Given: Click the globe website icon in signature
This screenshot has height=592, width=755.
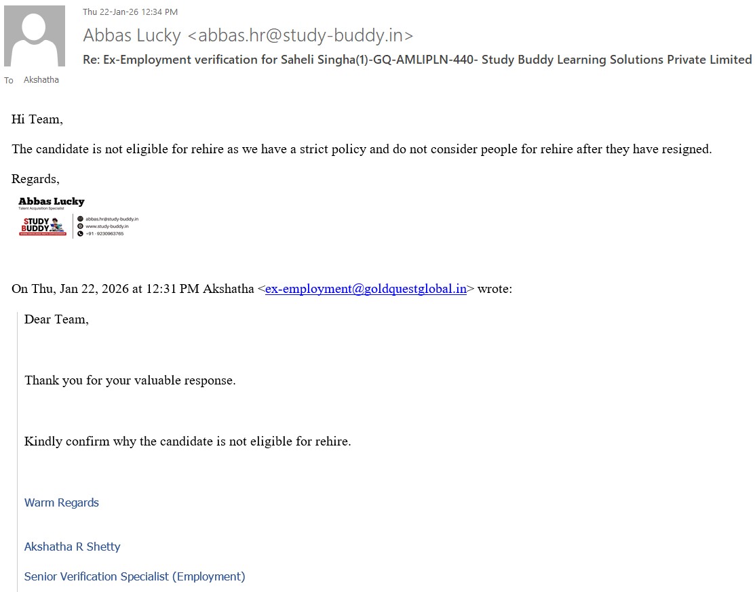Looking at the screenshot, I should click(80, 226).
